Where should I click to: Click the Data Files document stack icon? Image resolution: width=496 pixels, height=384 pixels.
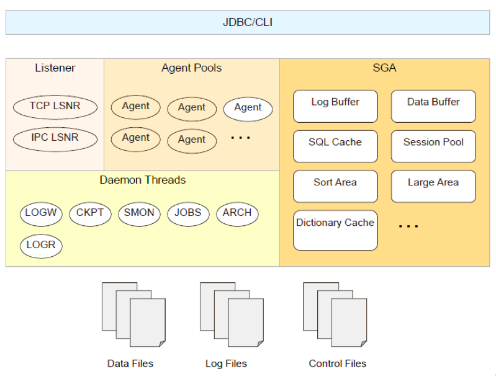point(133,315)
